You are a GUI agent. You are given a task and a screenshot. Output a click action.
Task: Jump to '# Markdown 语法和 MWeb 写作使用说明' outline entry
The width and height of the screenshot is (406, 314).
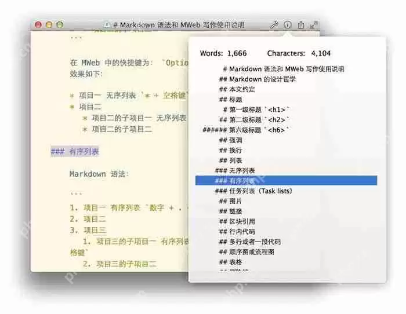(283, 69)
